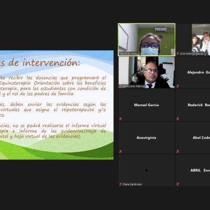This screenshot has width=210, height=210.
Task: Click muted mic icon on Relaciones Públicas tile
Action: 121,86
